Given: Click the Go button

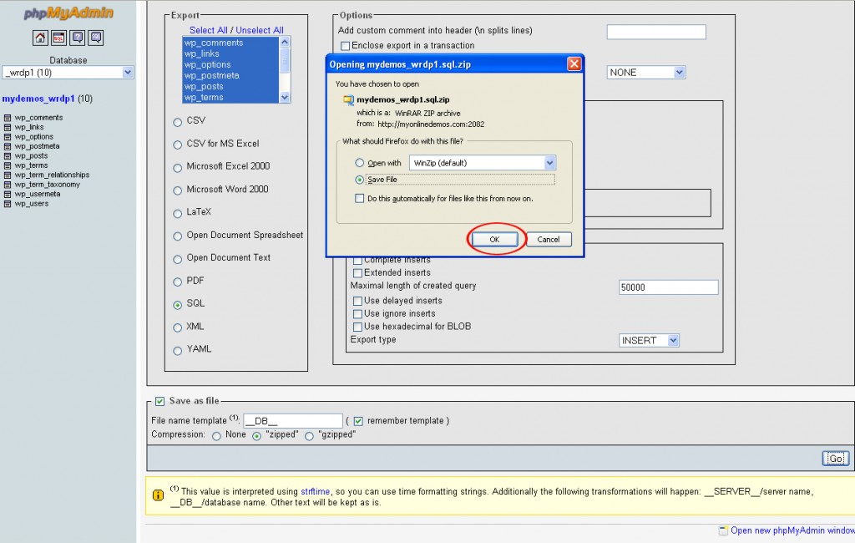Looking at the screenshot, I should pyautogui.click(x=835, y=459).
